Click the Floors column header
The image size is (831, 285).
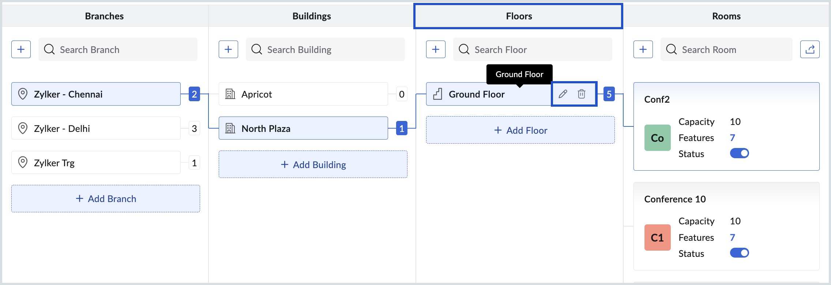[519, 16]
